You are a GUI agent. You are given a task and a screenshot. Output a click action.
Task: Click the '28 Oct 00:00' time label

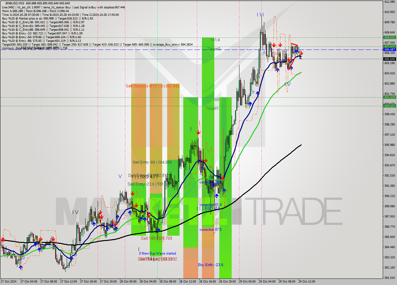pyautogui.click(x=128, y=282)
